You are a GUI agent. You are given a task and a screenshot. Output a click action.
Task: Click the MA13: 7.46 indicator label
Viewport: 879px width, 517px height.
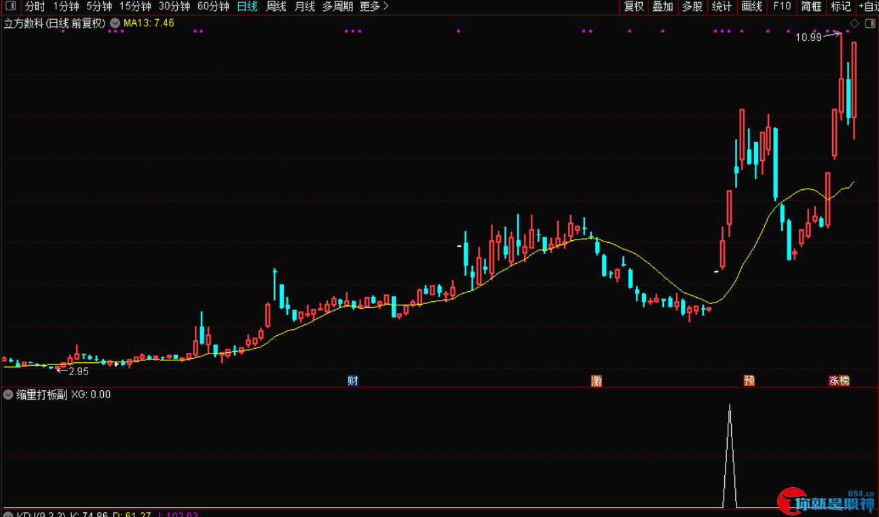149,23
